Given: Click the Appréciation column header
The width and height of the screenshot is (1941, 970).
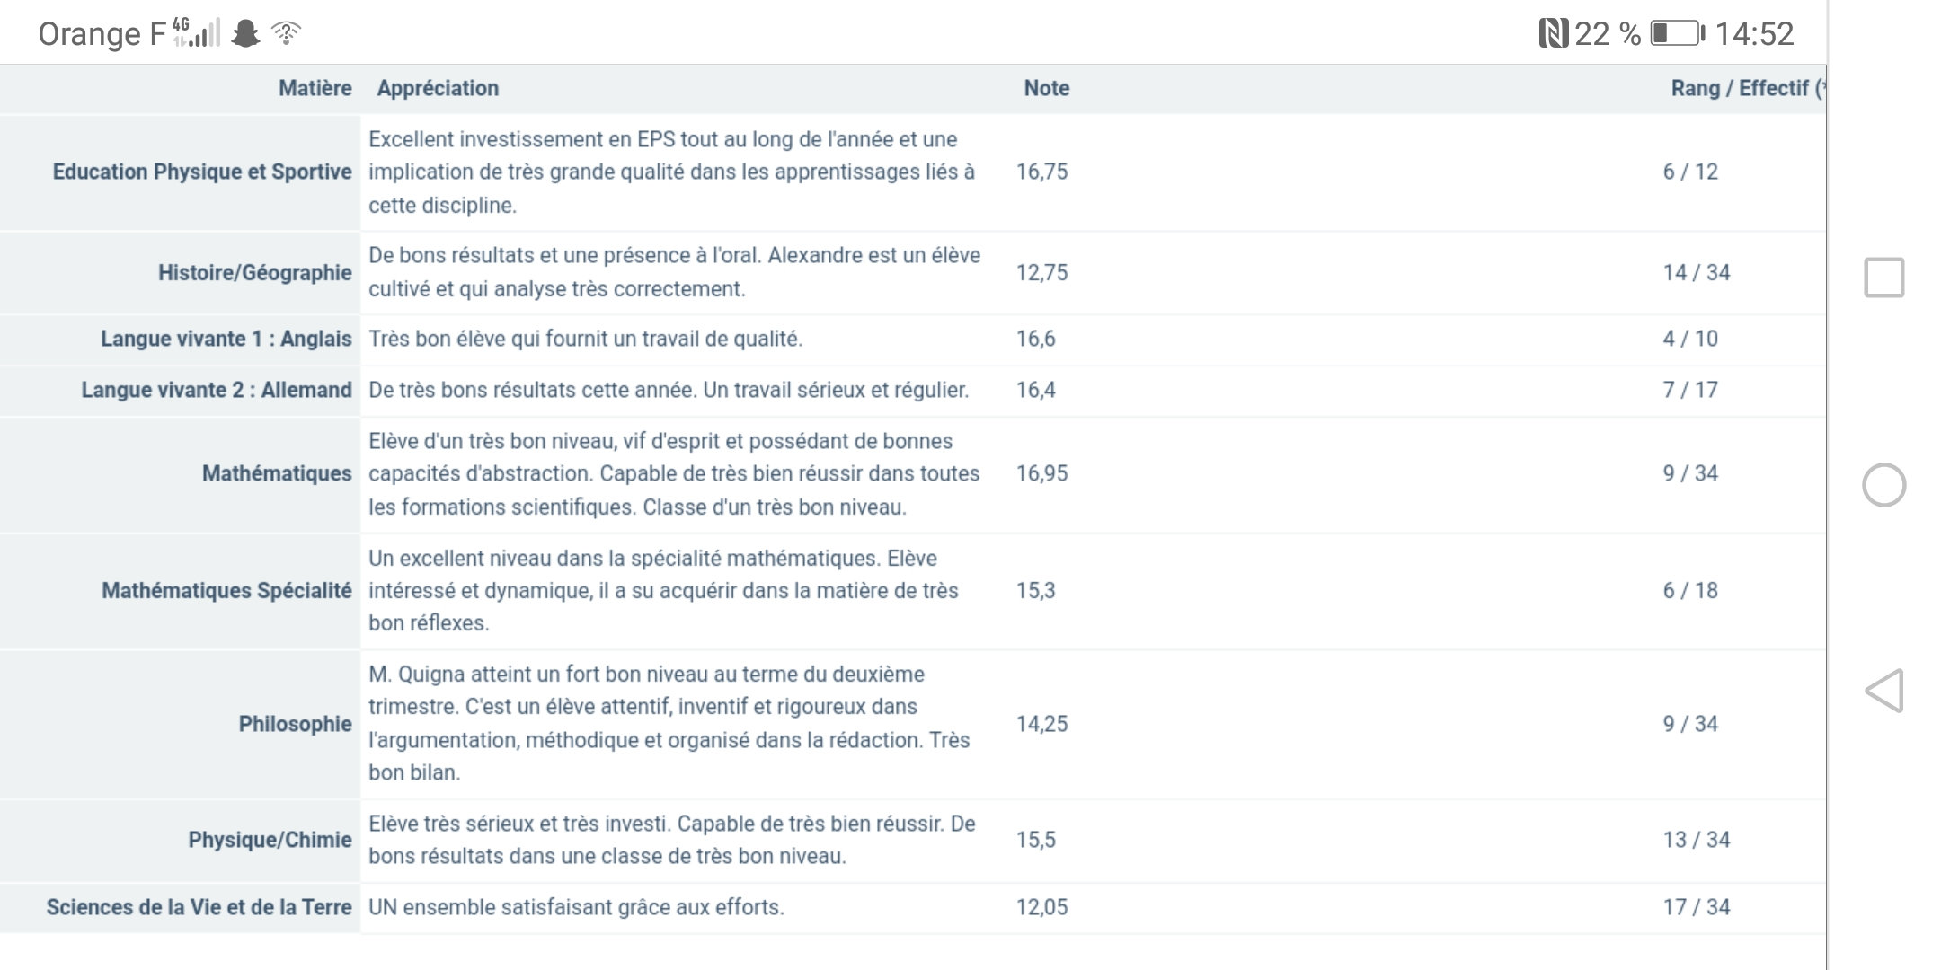Looking at the screenshot, I should (x=438, y=88).
